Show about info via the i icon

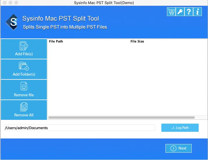pos(198,12)
